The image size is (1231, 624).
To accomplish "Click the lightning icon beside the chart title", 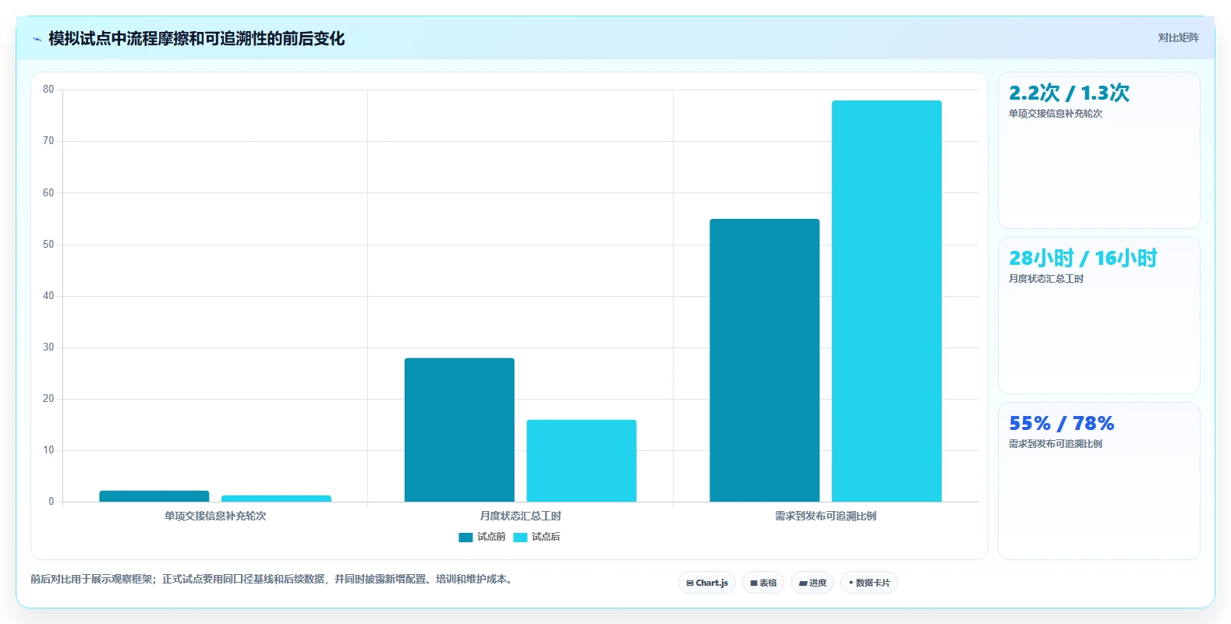I will [37, 39].
